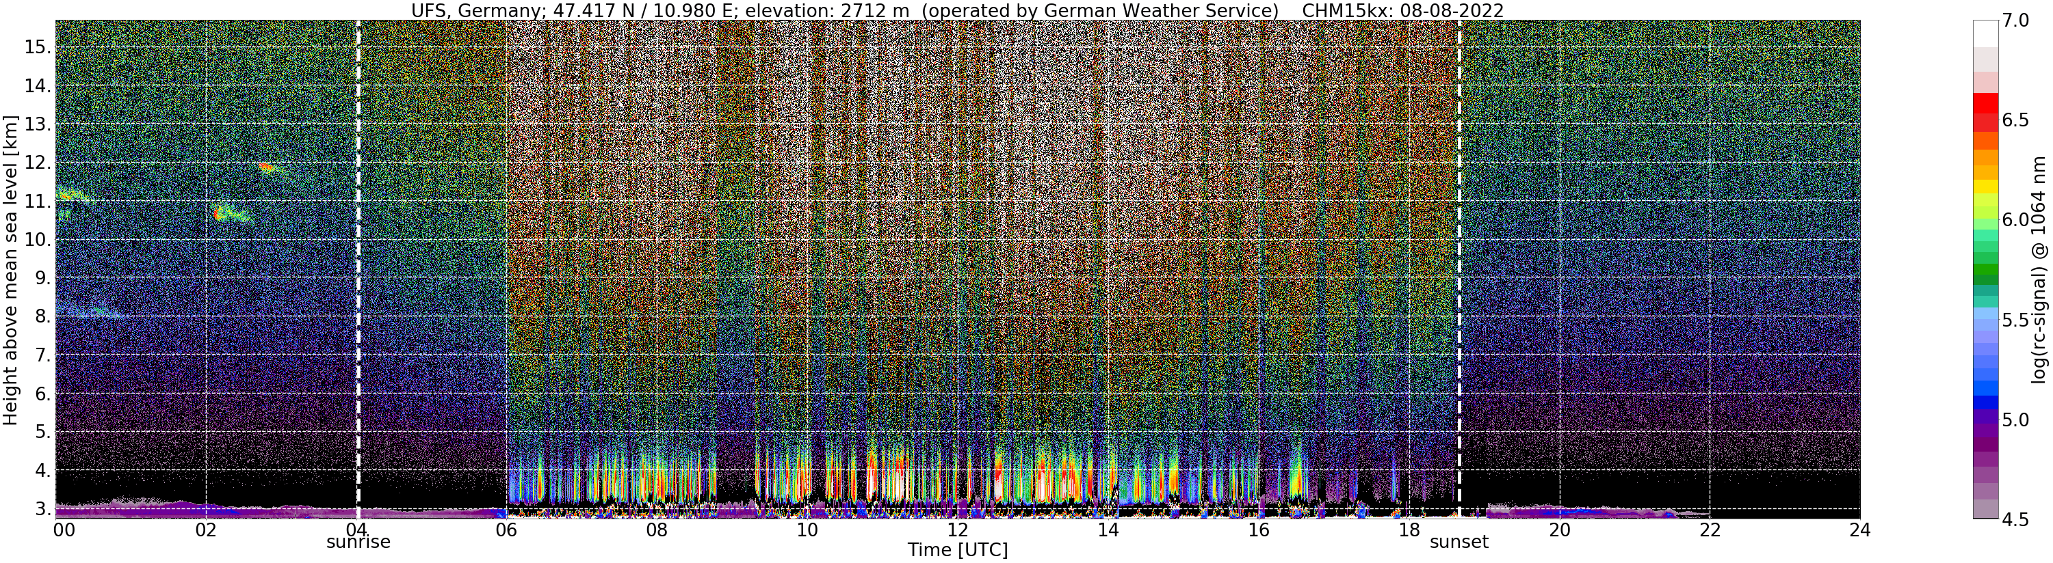Click the 14 time tick label
The image size is (2053, 563).
coord(1108,530)
